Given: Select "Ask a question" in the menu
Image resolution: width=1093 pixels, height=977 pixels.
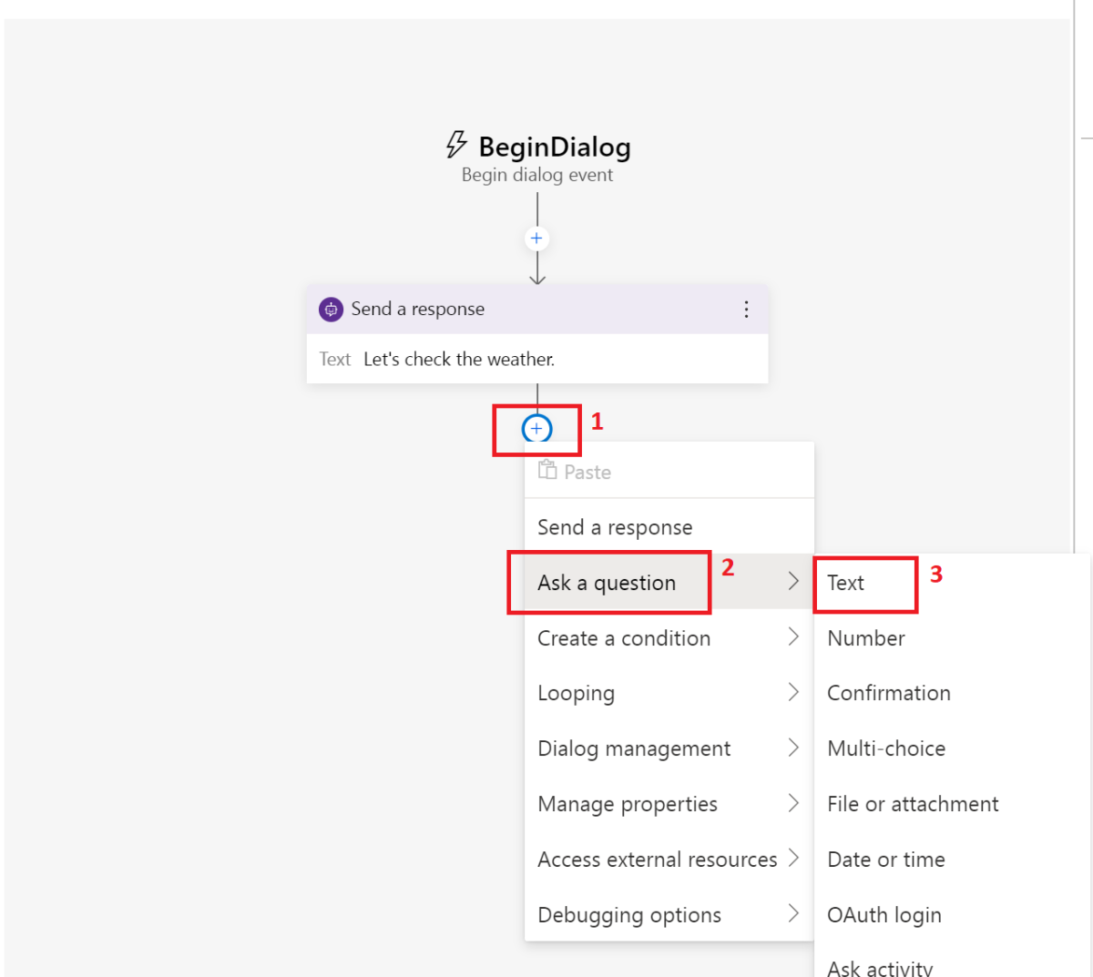Looking at the screenshot, I should (607, 583).
